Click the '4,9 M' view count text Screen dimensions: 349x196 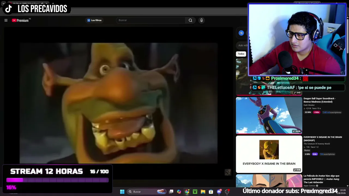(x=309, y=108)
